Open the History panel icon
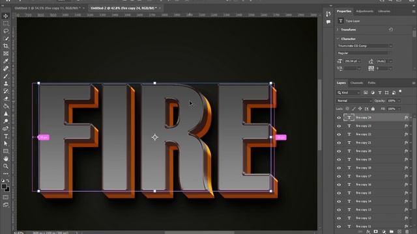This screenshot has width=417, height=234. coord(328,14)
